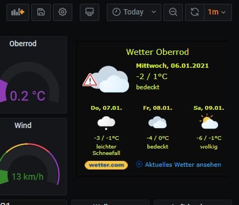Click the date Mittwoch, 06.01.2021

point(172,66)
